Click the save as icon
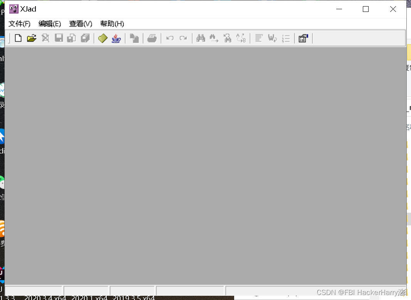411x300 pixels. [72, 38]
